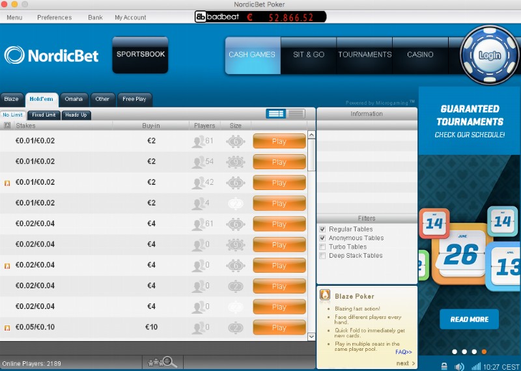The width and height of the screenshot is (521, 371).
Task: Check connection strength signal bars icon
Action: pos(476,366)
